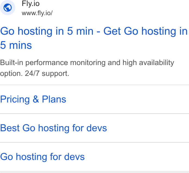189x173 pixels.
Task: Open the Pricing & Plans sitelink
Action: point(33,99)
